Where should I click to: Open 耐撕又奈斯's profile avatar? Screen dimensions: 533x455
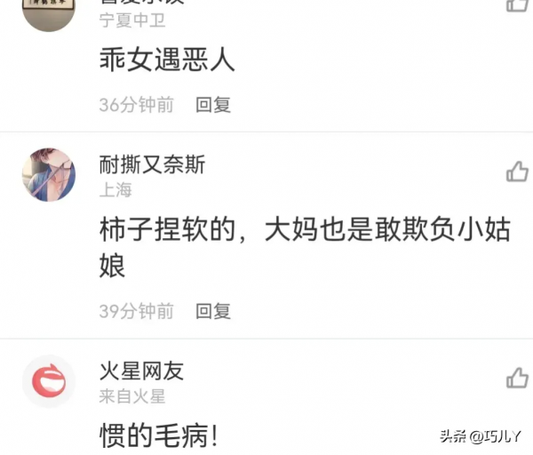pyautogui.click(x=49, y=174)
